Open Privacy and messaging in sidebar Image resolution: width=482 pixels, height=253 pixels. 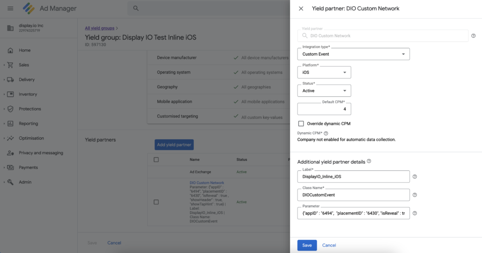click(41, 153)
